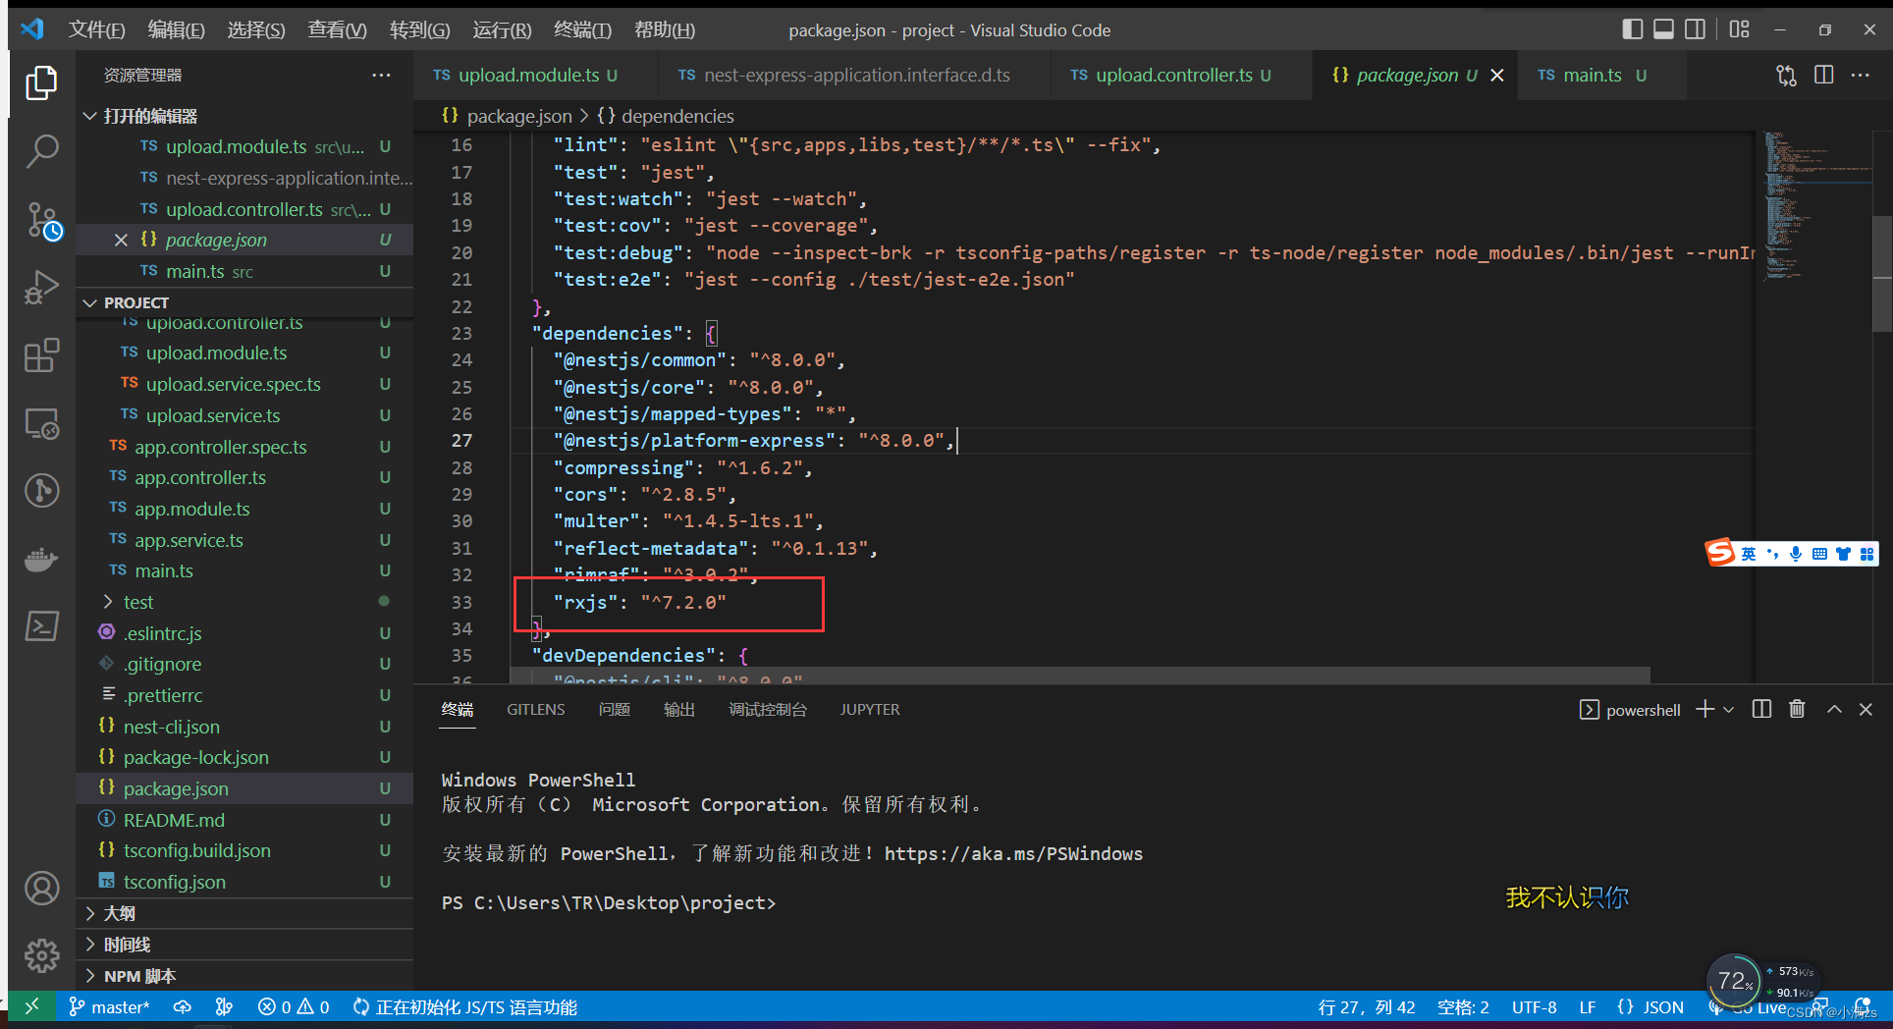Select package.json in the file tree
1893x1029 pixels.
point(177,787)
